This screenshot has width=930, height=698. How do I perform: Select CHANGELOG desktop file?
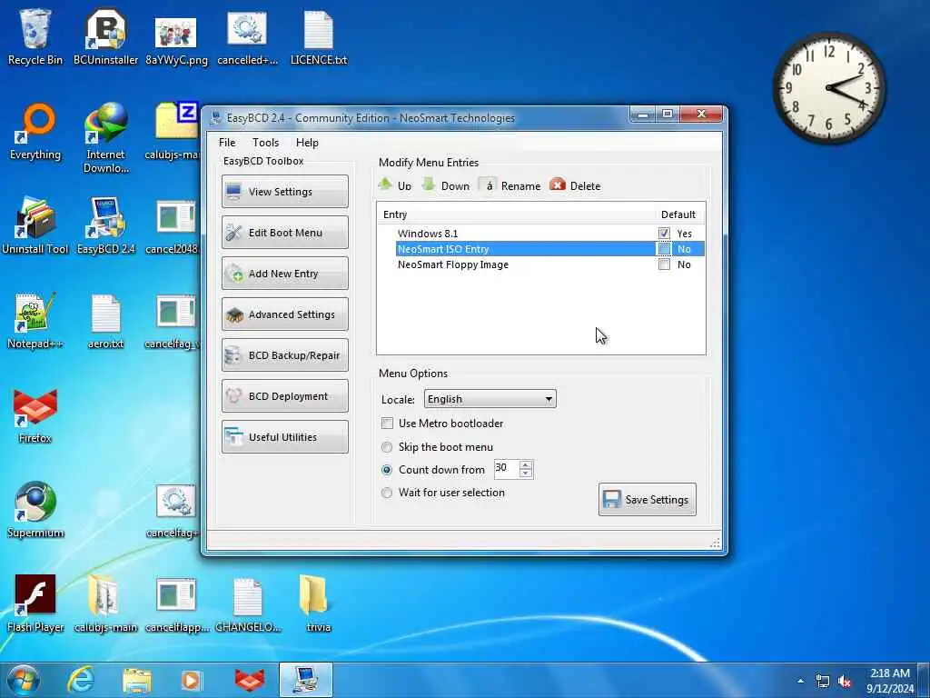pos(247,604)
